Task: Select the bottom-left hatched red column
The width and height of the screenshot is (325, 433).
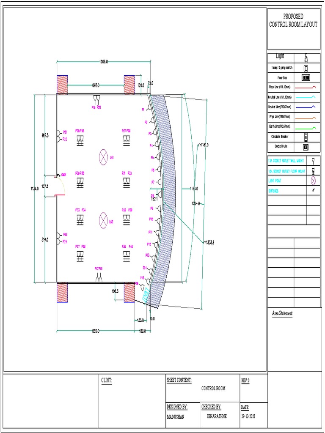Action: (62, 293)
